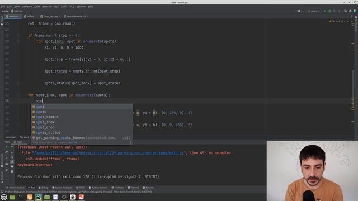Open the Edit menu
The image size is (358, 201).
10,6
